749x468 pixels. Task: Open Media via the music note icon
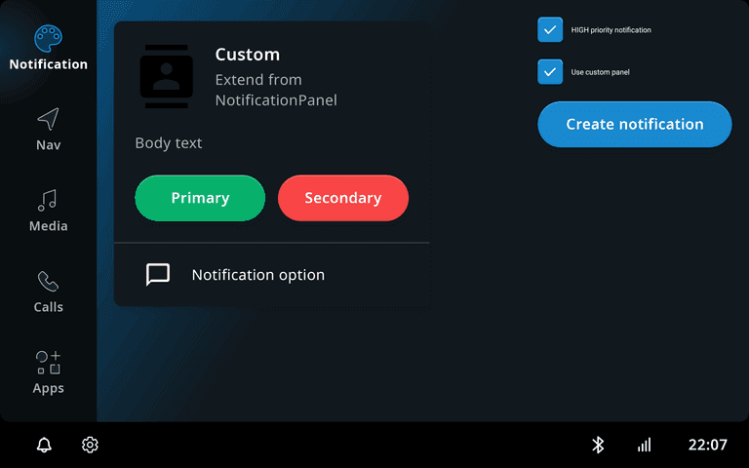(x=48, y=201)
